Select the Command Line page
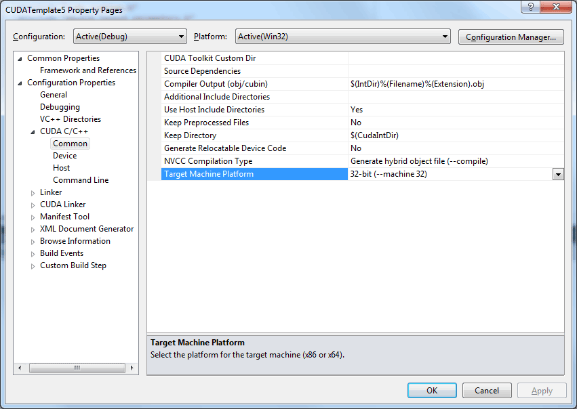The height and width of the screenshot is (409, 577). click(x=81, y=179)
